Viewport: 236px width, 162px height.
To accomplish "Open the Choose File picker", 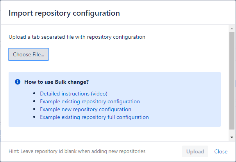I will pyautogui.click(x=29, y=54).
